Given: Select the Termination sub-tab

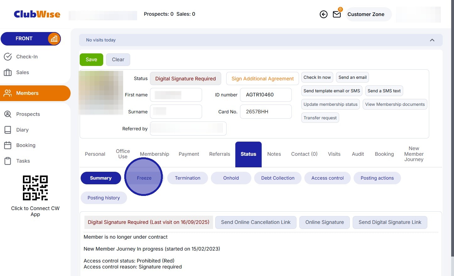Looking at the screenshot, I should coord(188,178).
